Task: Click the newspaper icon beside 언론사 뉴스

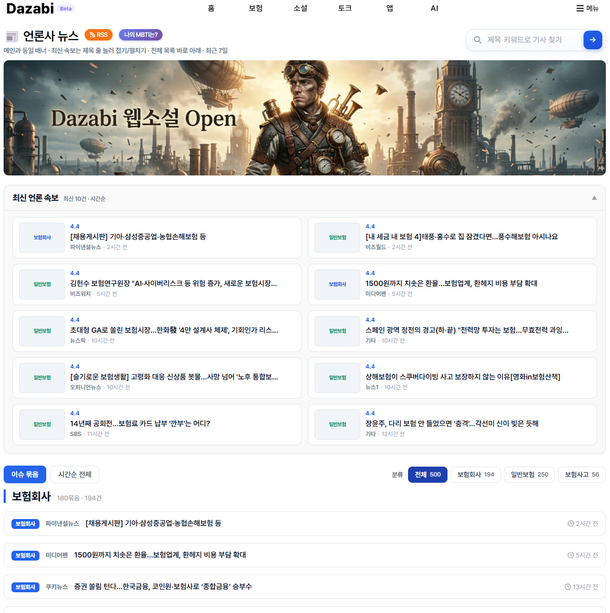Action: click(11, 36)
